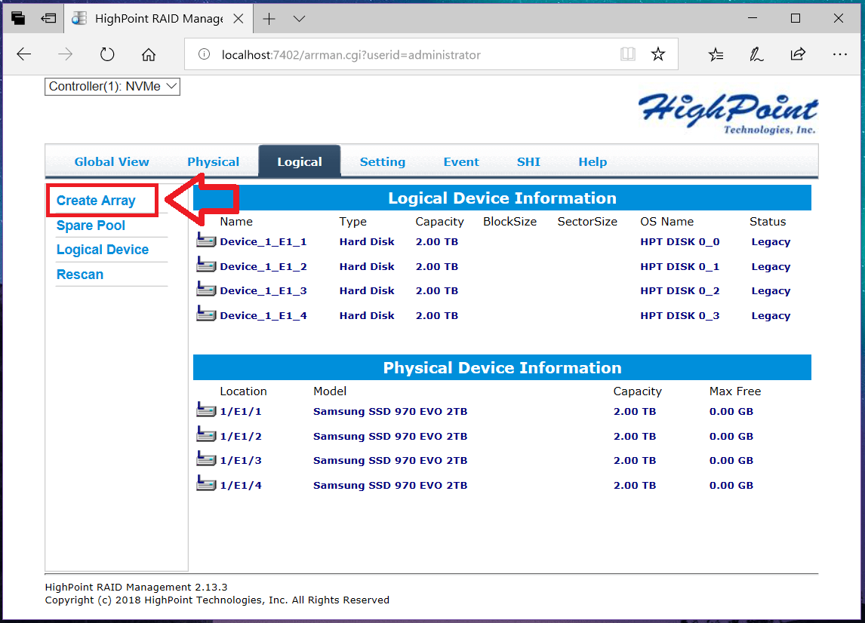Click the Device_1_E1_2 name

(x=263, y=266)
